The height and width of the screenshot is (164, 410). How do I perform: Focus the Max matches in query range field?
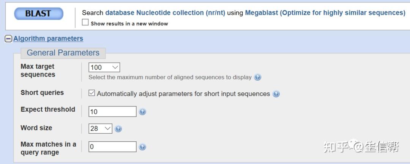point(112,147)
